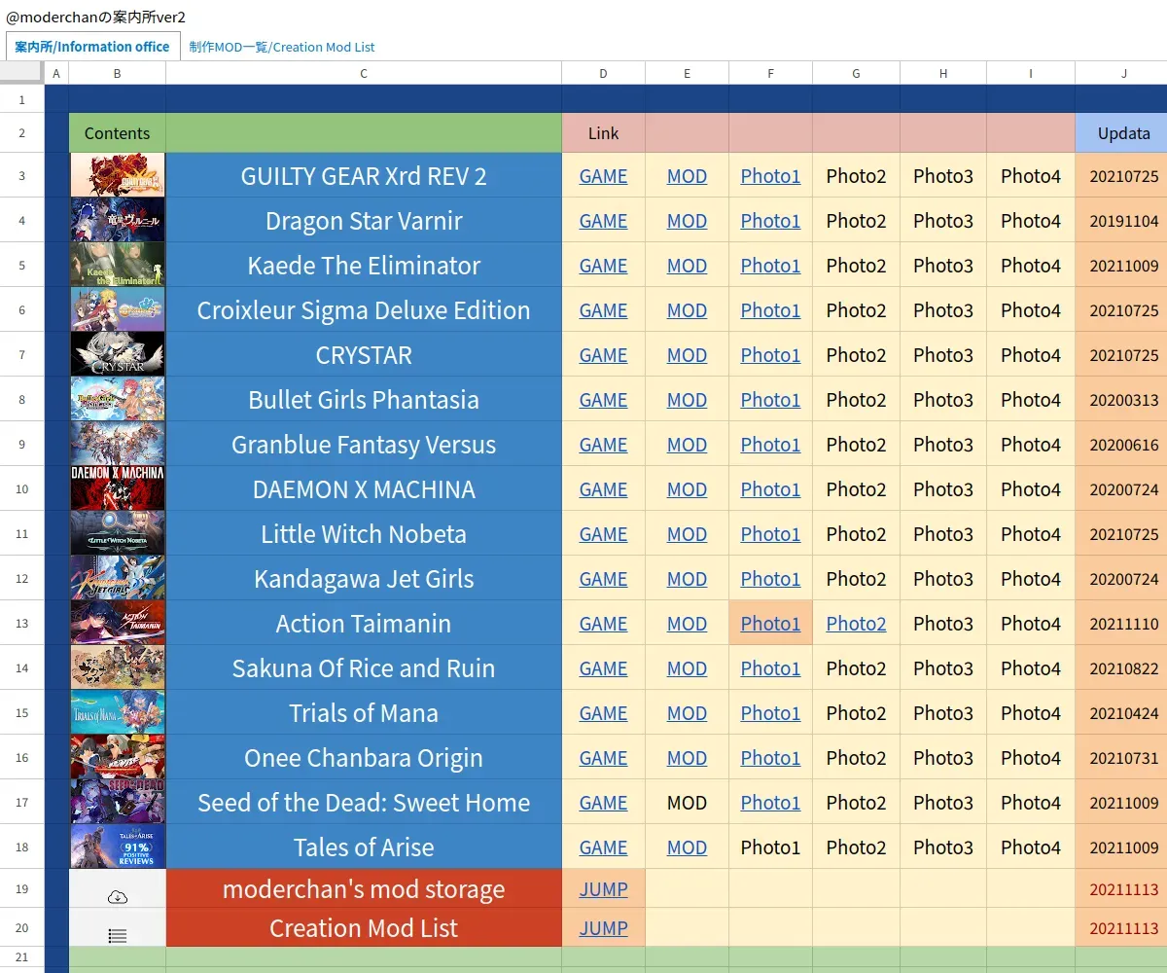Open Photo1 link for Bullet Girls Phantasia
This screenshot has width=1167, height=973.
point(770,400)
